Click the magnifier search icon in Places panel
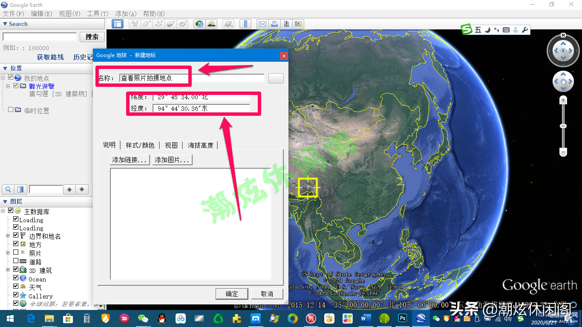 (x=8, y=189)
